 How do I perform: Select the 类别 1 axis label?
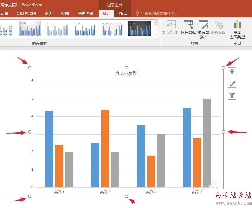tap(59, 192)
